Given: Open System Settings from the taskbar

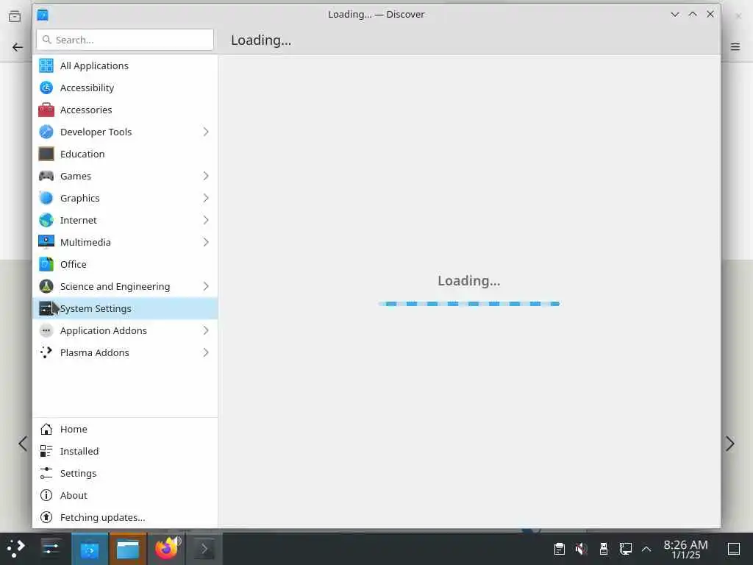Looking at the screenshot, I should pyautogui.click(x=51, y=549).
